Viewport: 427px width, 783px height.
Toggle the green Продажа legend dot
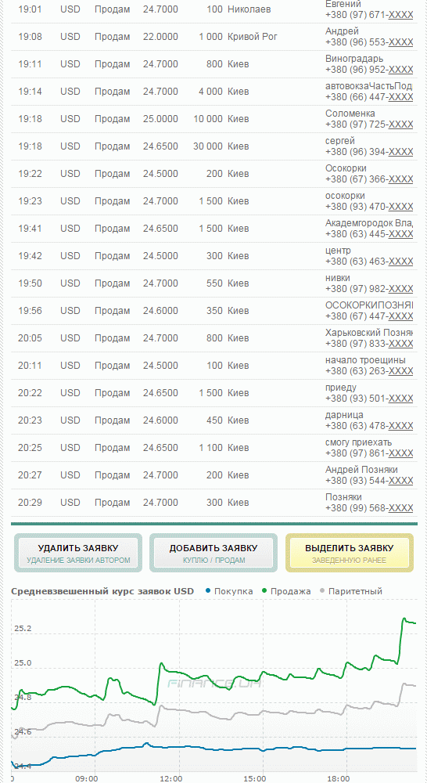[265, 591]
